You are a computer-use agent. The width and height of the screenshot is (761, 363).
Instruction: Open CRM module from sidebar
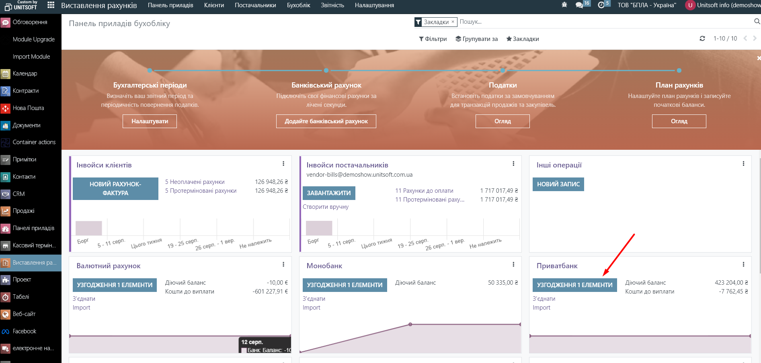point(18,194)
